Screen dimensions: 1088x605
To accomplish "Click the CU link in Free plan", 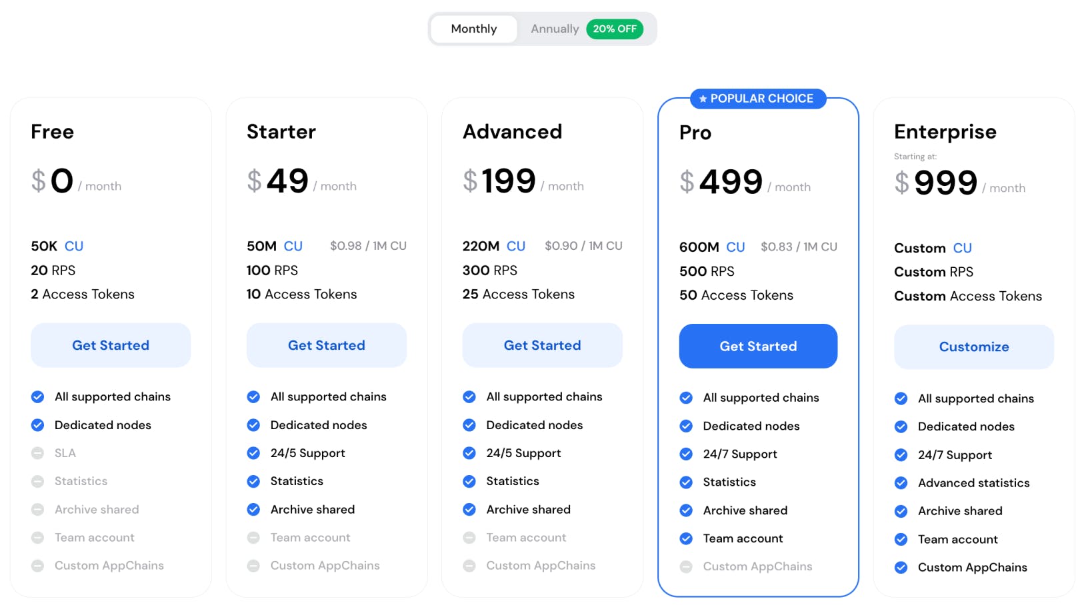I will coord(74,246).
